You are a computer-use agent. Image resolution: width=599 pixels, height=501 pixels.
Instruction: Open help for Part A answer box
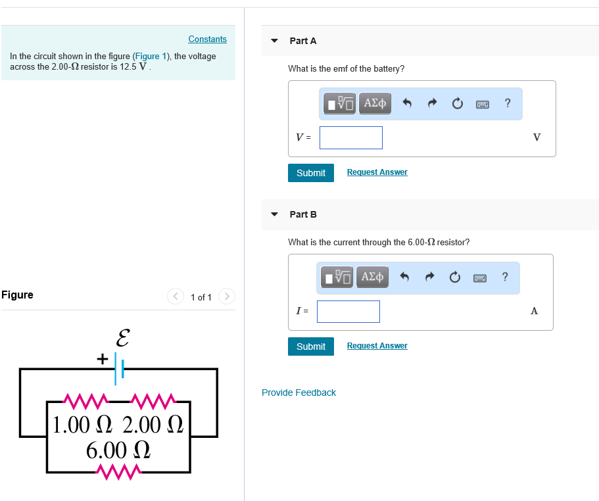click(x=508, y=103)
